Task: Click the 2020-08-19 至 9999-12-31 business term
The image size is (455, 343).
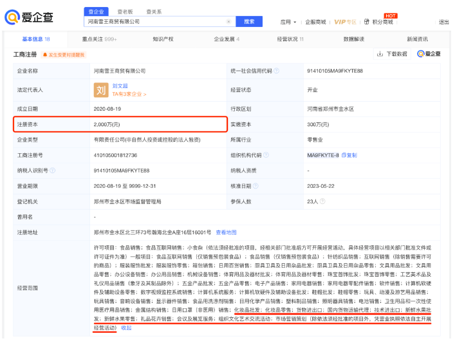Action: [x=124, y=186]
